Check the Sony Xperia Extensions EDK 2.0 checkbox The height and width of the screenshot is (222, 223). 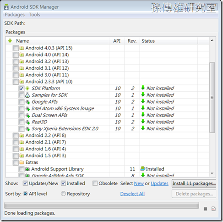(22, 129)
